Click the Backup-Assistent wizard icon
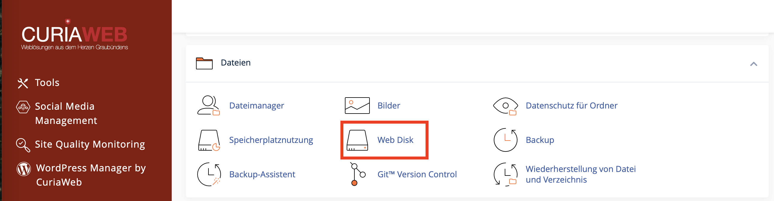This screenshot has height=201, width=774. (209, 174)
